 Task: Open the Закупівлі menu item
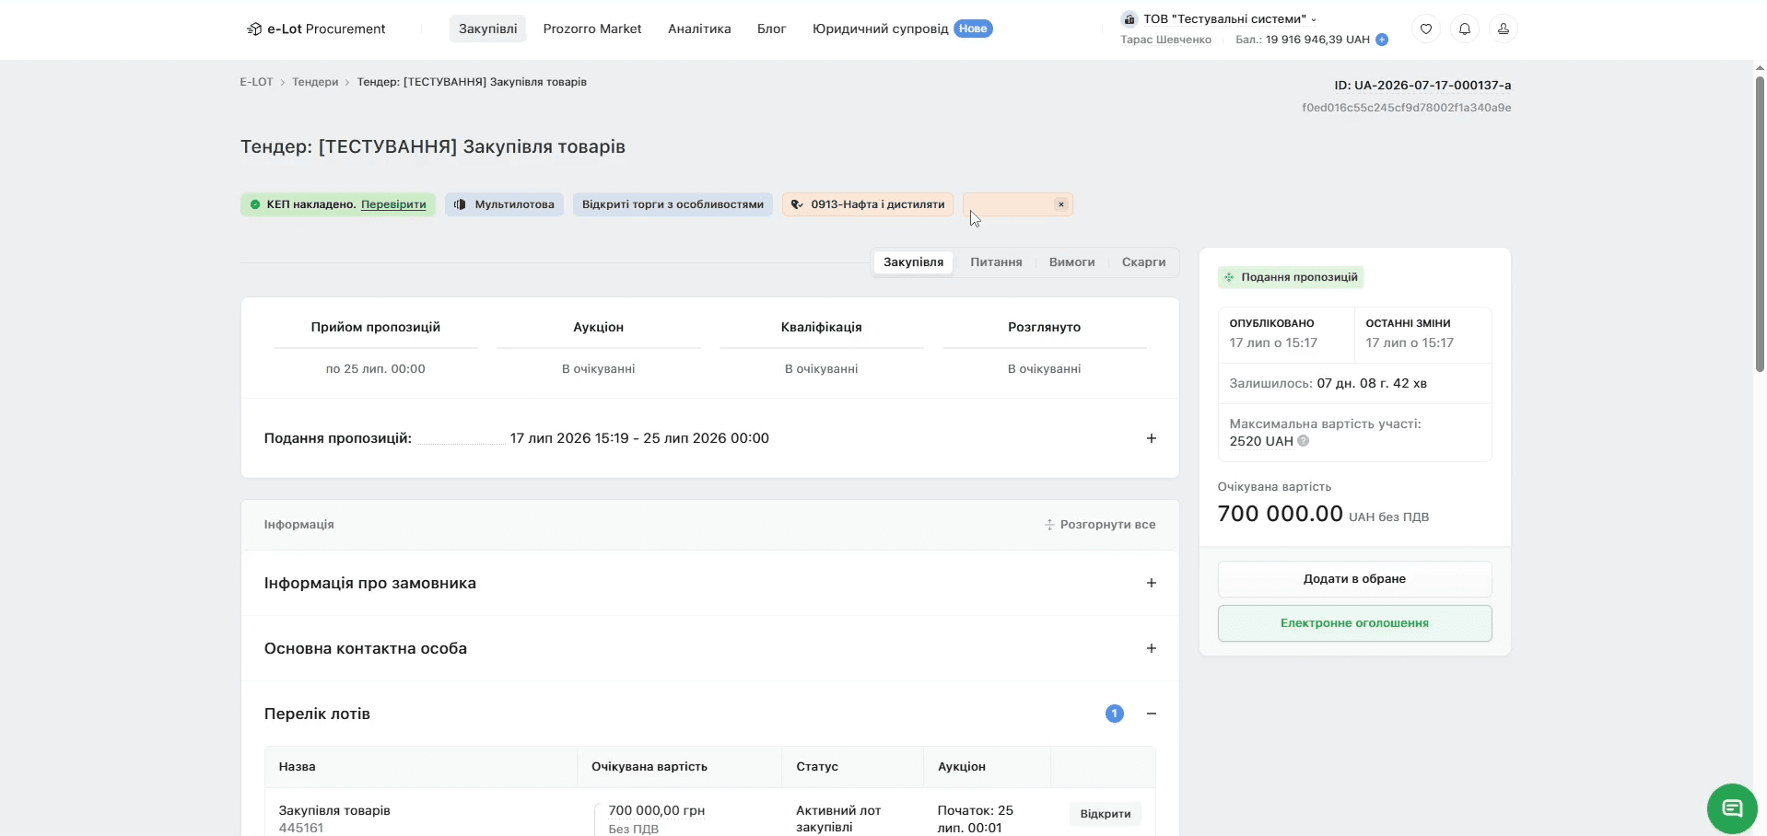pos(488,29)
